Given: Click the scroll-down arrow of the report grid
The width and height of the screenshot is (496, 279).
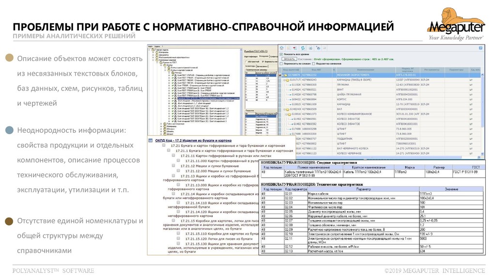Looking at the screenshot, I should (482, 154).
